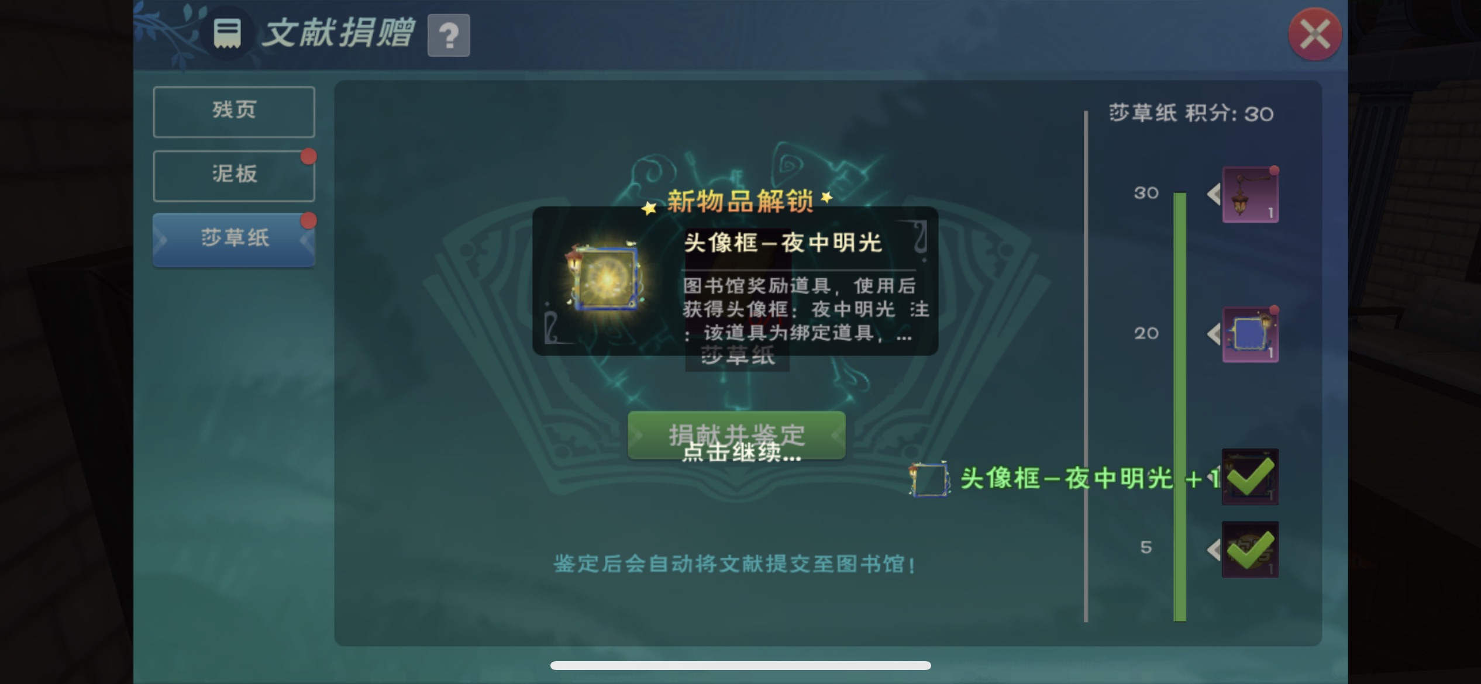Claim the blue avatar frame reward at 20
The height and width of the screenshot is (684, 1481).
[x=1250, y=334]
